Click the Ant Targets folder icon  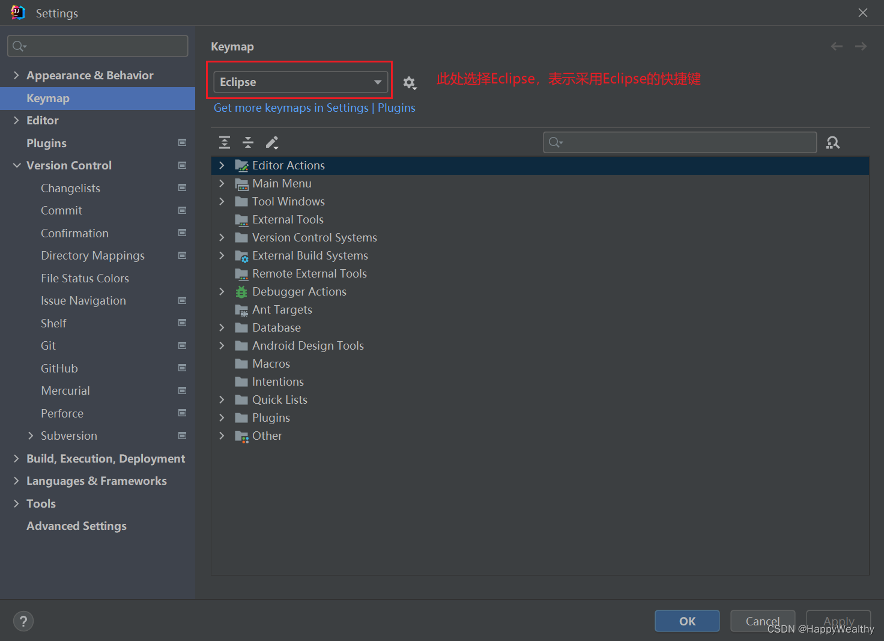[x=241, y=310]
